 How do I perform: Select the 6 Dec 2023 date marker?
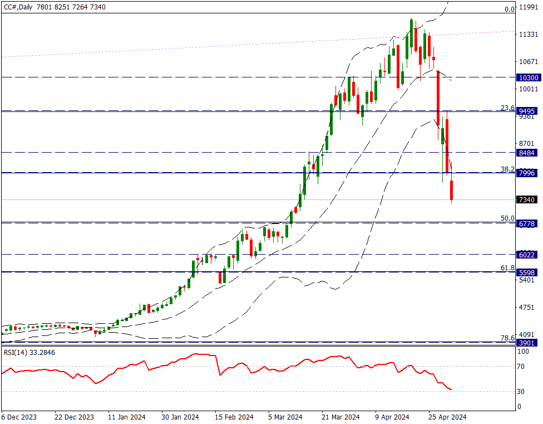click(20, 417)
